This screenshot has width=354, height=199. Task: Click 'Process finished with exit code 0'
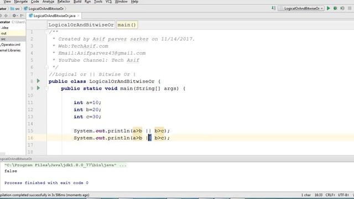[x=46, y=183]
